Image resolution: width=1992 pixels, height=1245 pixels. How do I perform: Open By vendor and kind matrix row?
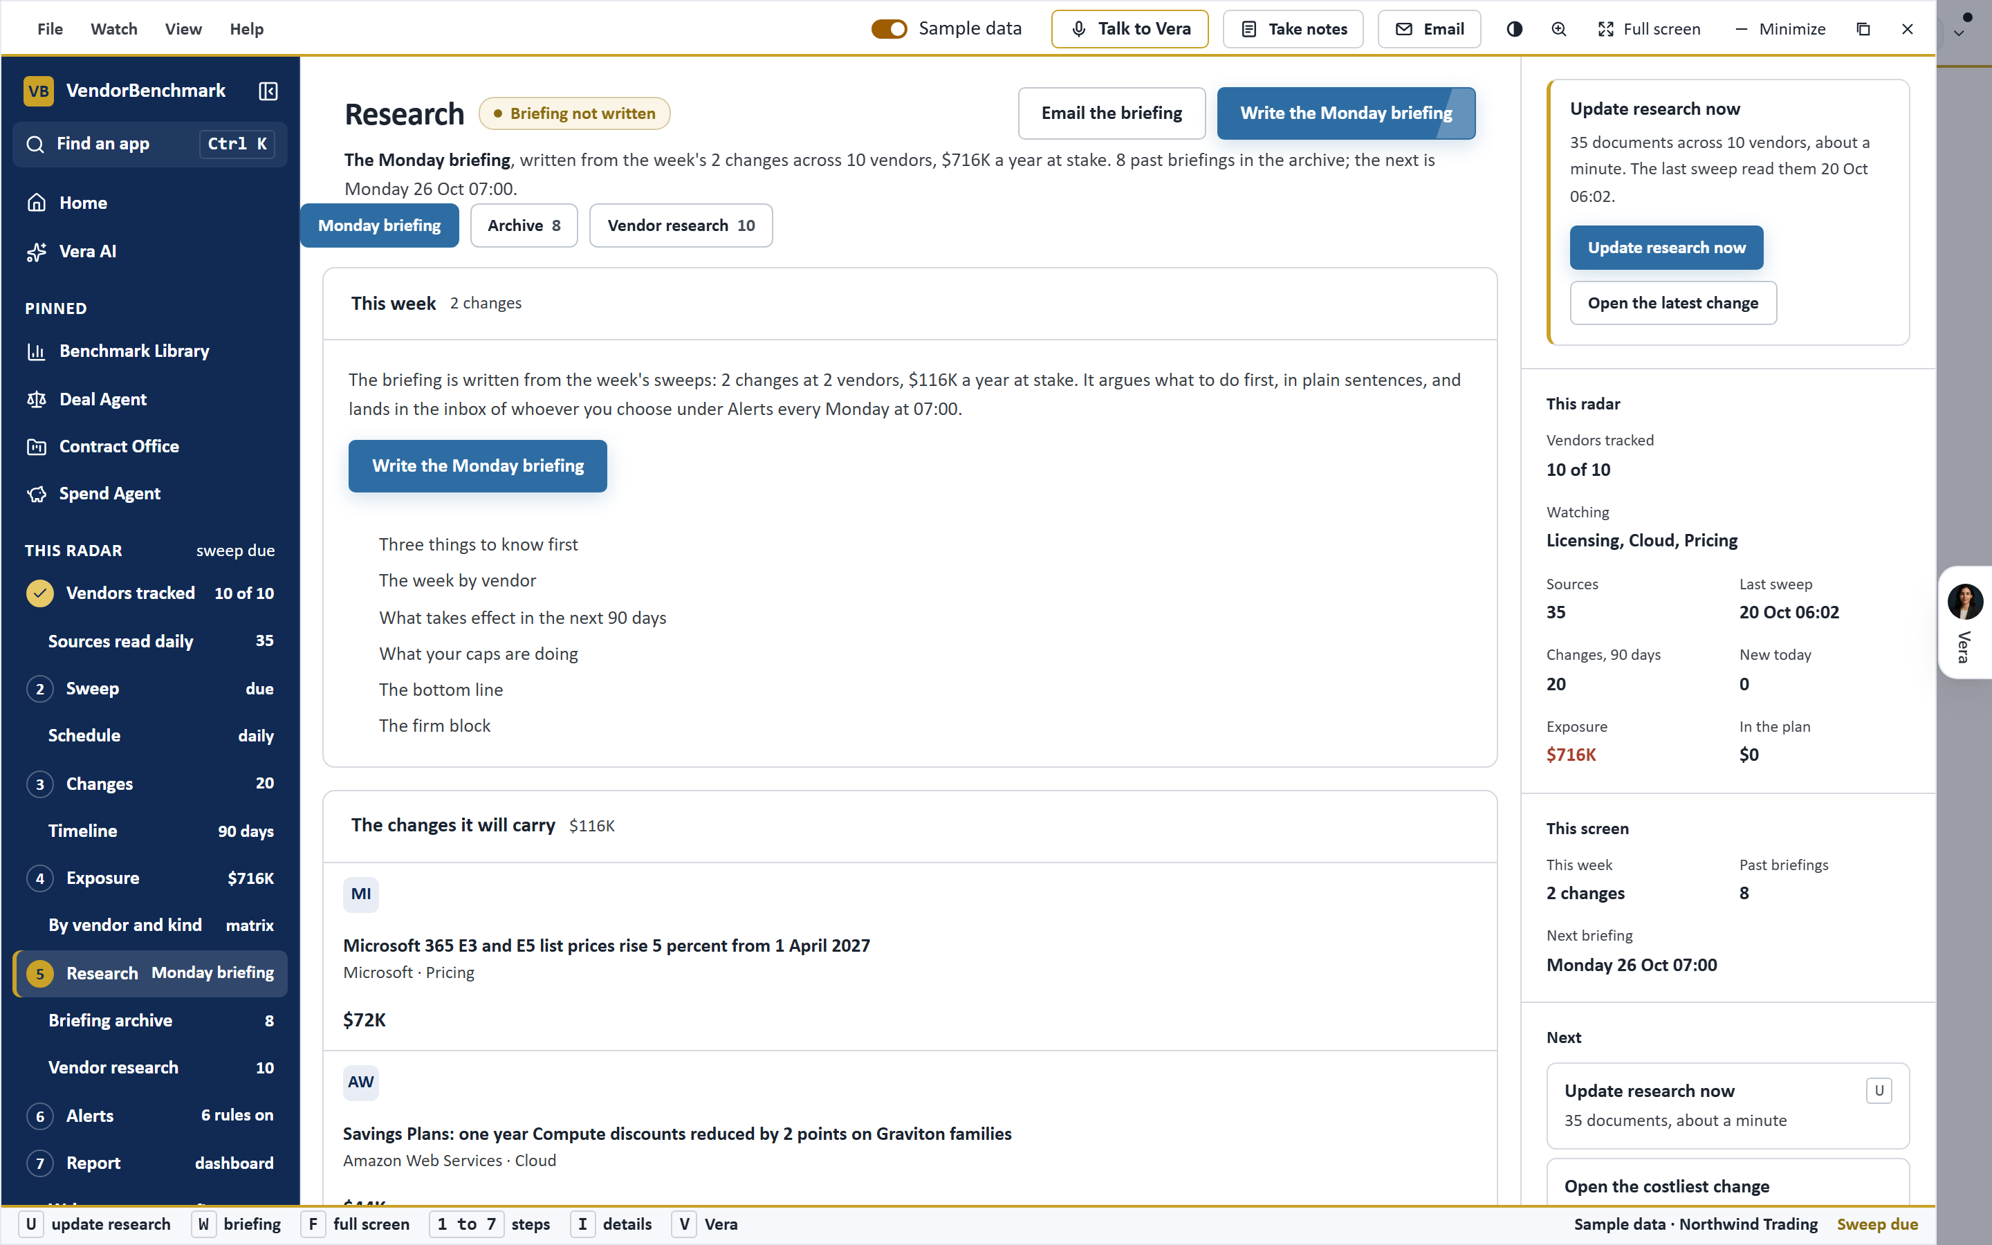pyautogui.click(x=150, y=925)
